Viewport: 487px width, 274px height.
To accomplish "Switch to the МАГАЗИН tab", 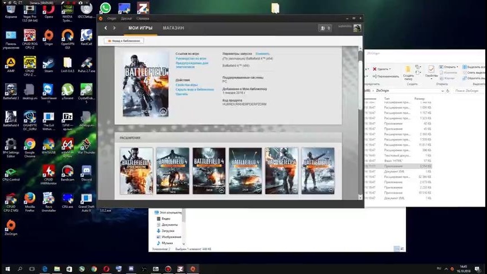I will (x=173, y=28).
